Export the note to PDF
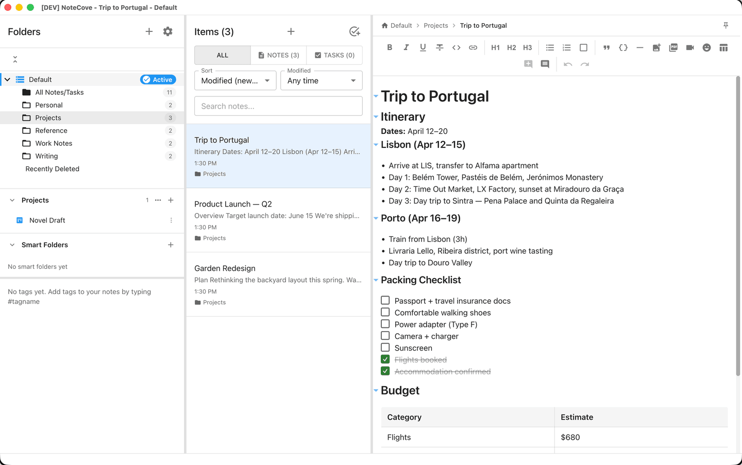 click(673, 47)
